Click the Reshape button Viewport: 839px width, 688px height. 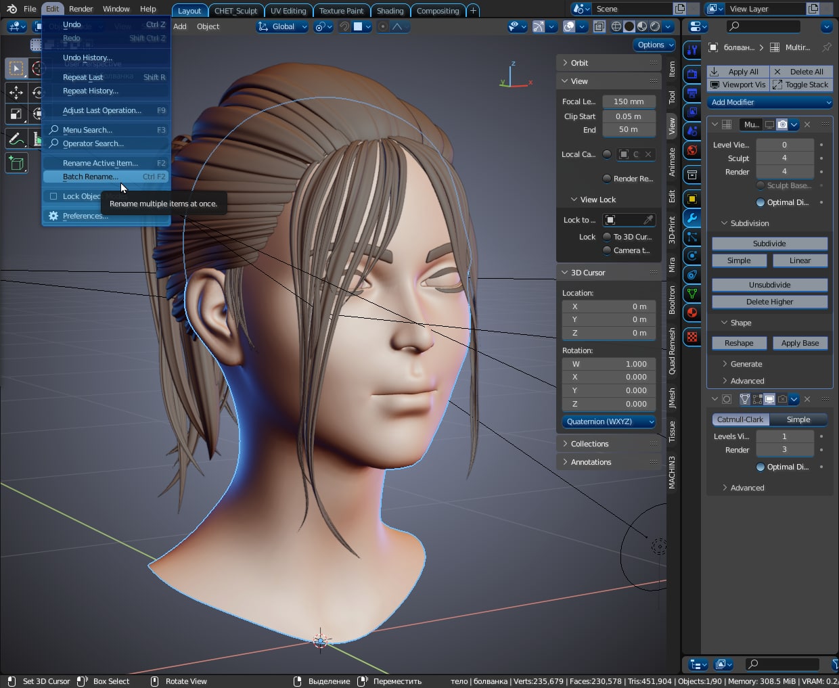(x=739, y=343)
